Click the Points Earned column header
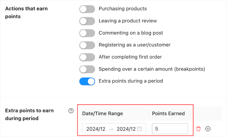Image resolution: width=227 pixels, height=137 pixels. coord(168,113)
